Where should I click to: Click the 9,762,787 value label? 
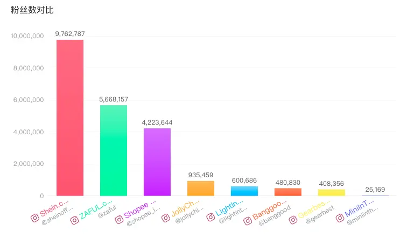pos(70,34)
